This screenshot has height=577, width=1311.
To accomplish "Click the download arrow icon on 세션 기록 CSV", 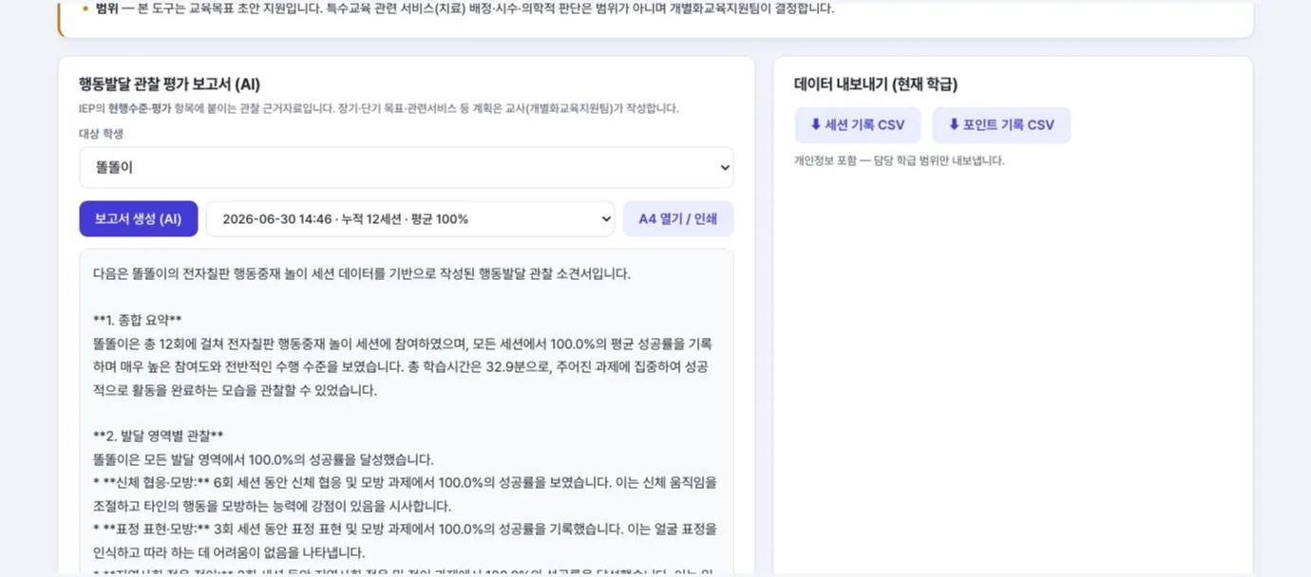I will 815,124.
